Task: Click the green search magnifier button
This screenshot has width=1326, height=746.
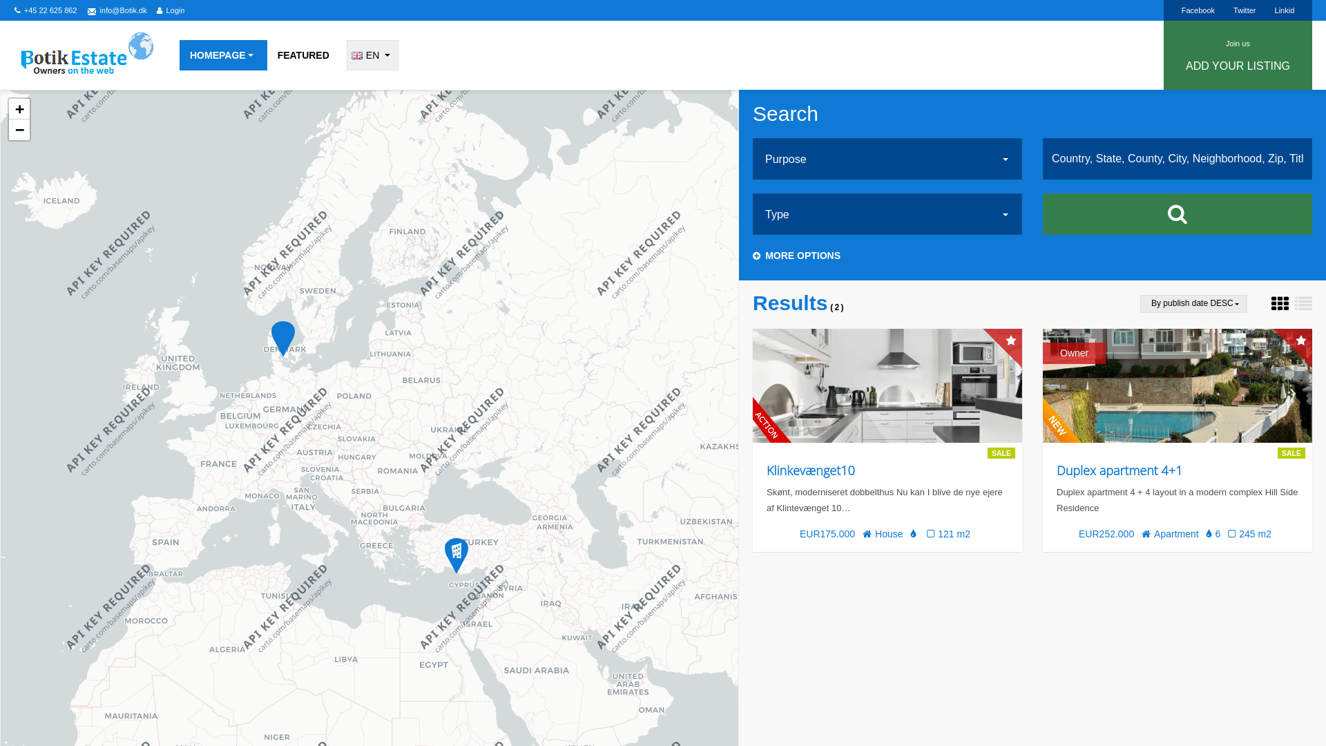Action: tap(1178, 214)
